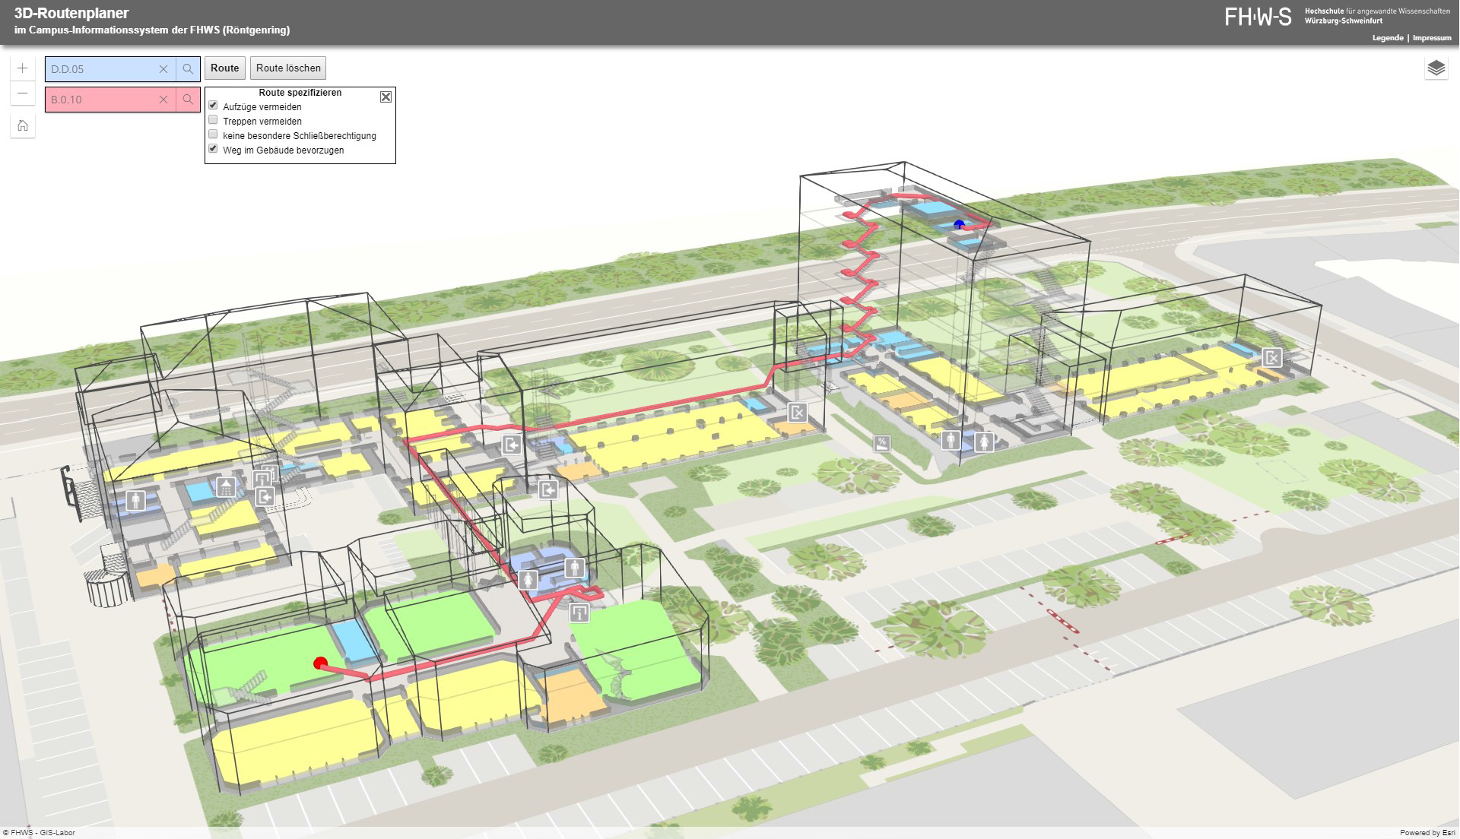This screenshot has width=1460, height=839.
Task: Open the Impressum link
Action: click(1432, 38)
